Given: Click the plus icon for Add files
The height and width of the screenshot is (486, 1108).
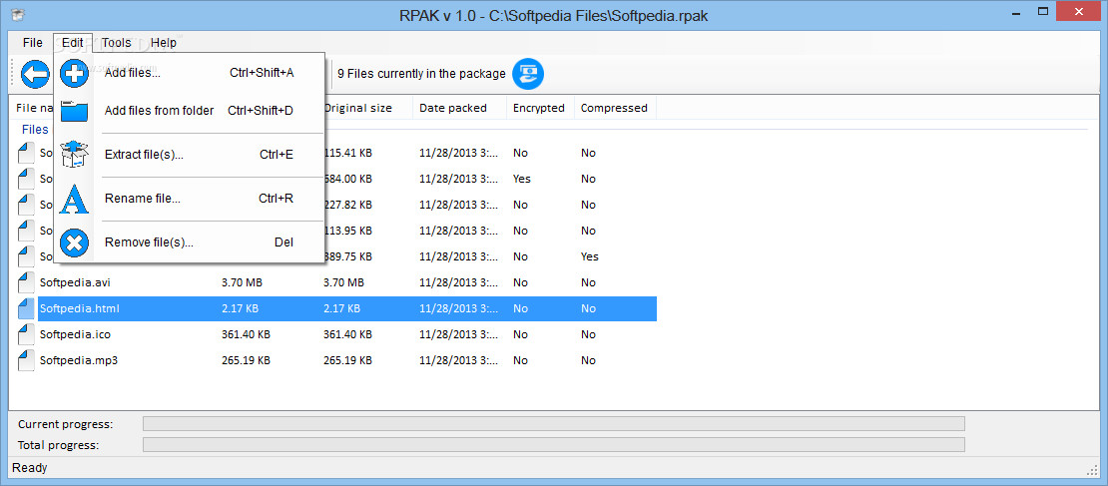Looking at the screenshot, I should [x=74, y=73].
